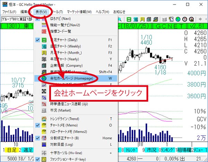208x162 pixels.
Task: Click the 5000 status bar cell
Action: pos(9,159)
